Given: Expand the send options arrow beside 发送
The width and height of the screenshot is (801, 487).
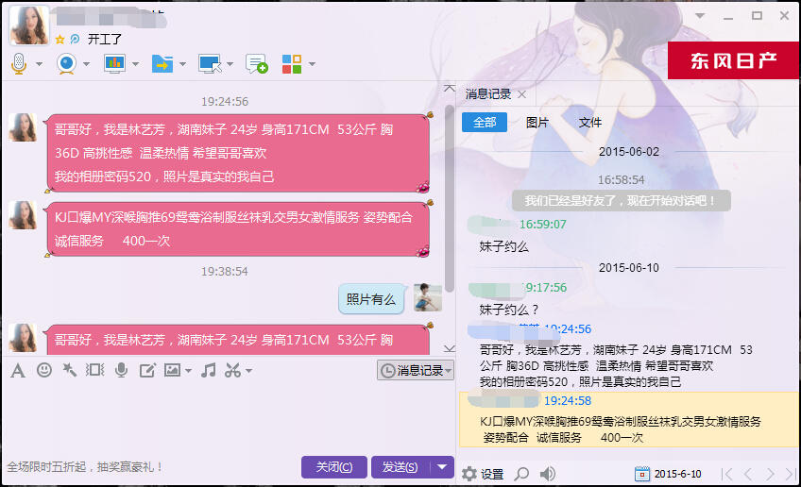Looking at the screenshot, I should click(442, 466).
